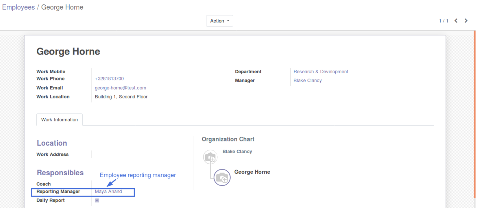Switch to the Work Information tab
This screenshot has height=208, width=478.
point(59,120)
